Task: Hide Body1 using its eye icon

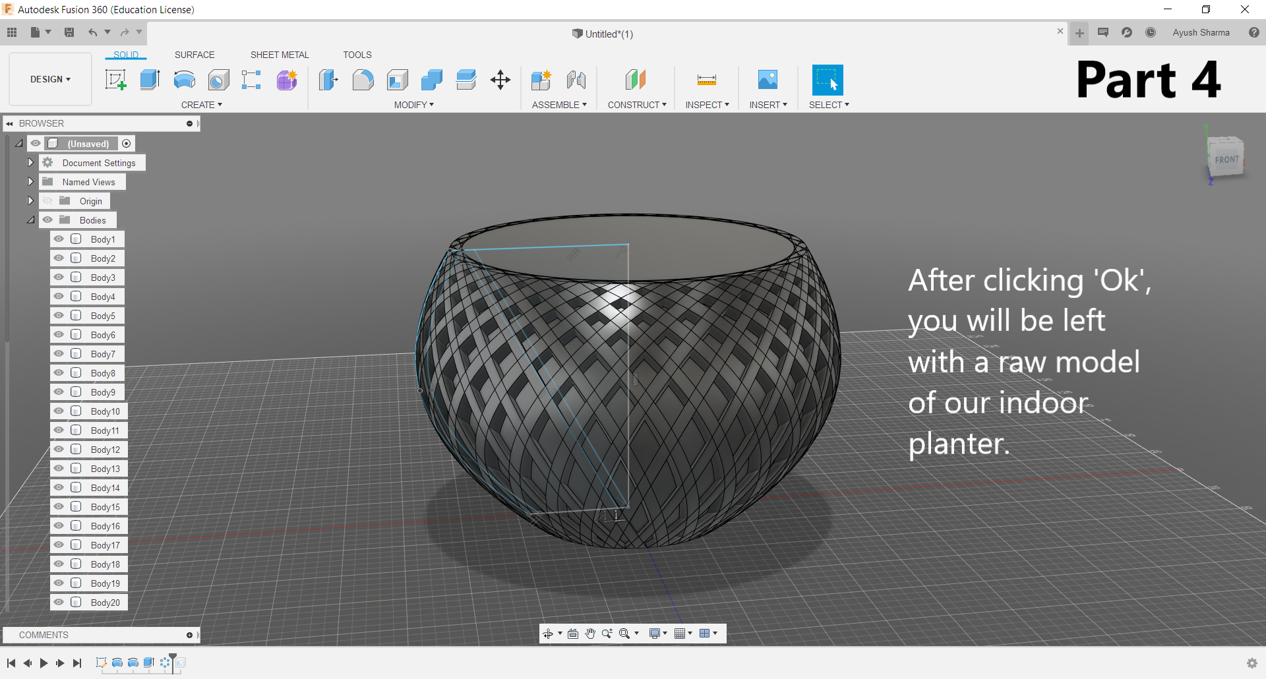Action: coord(59,239)
